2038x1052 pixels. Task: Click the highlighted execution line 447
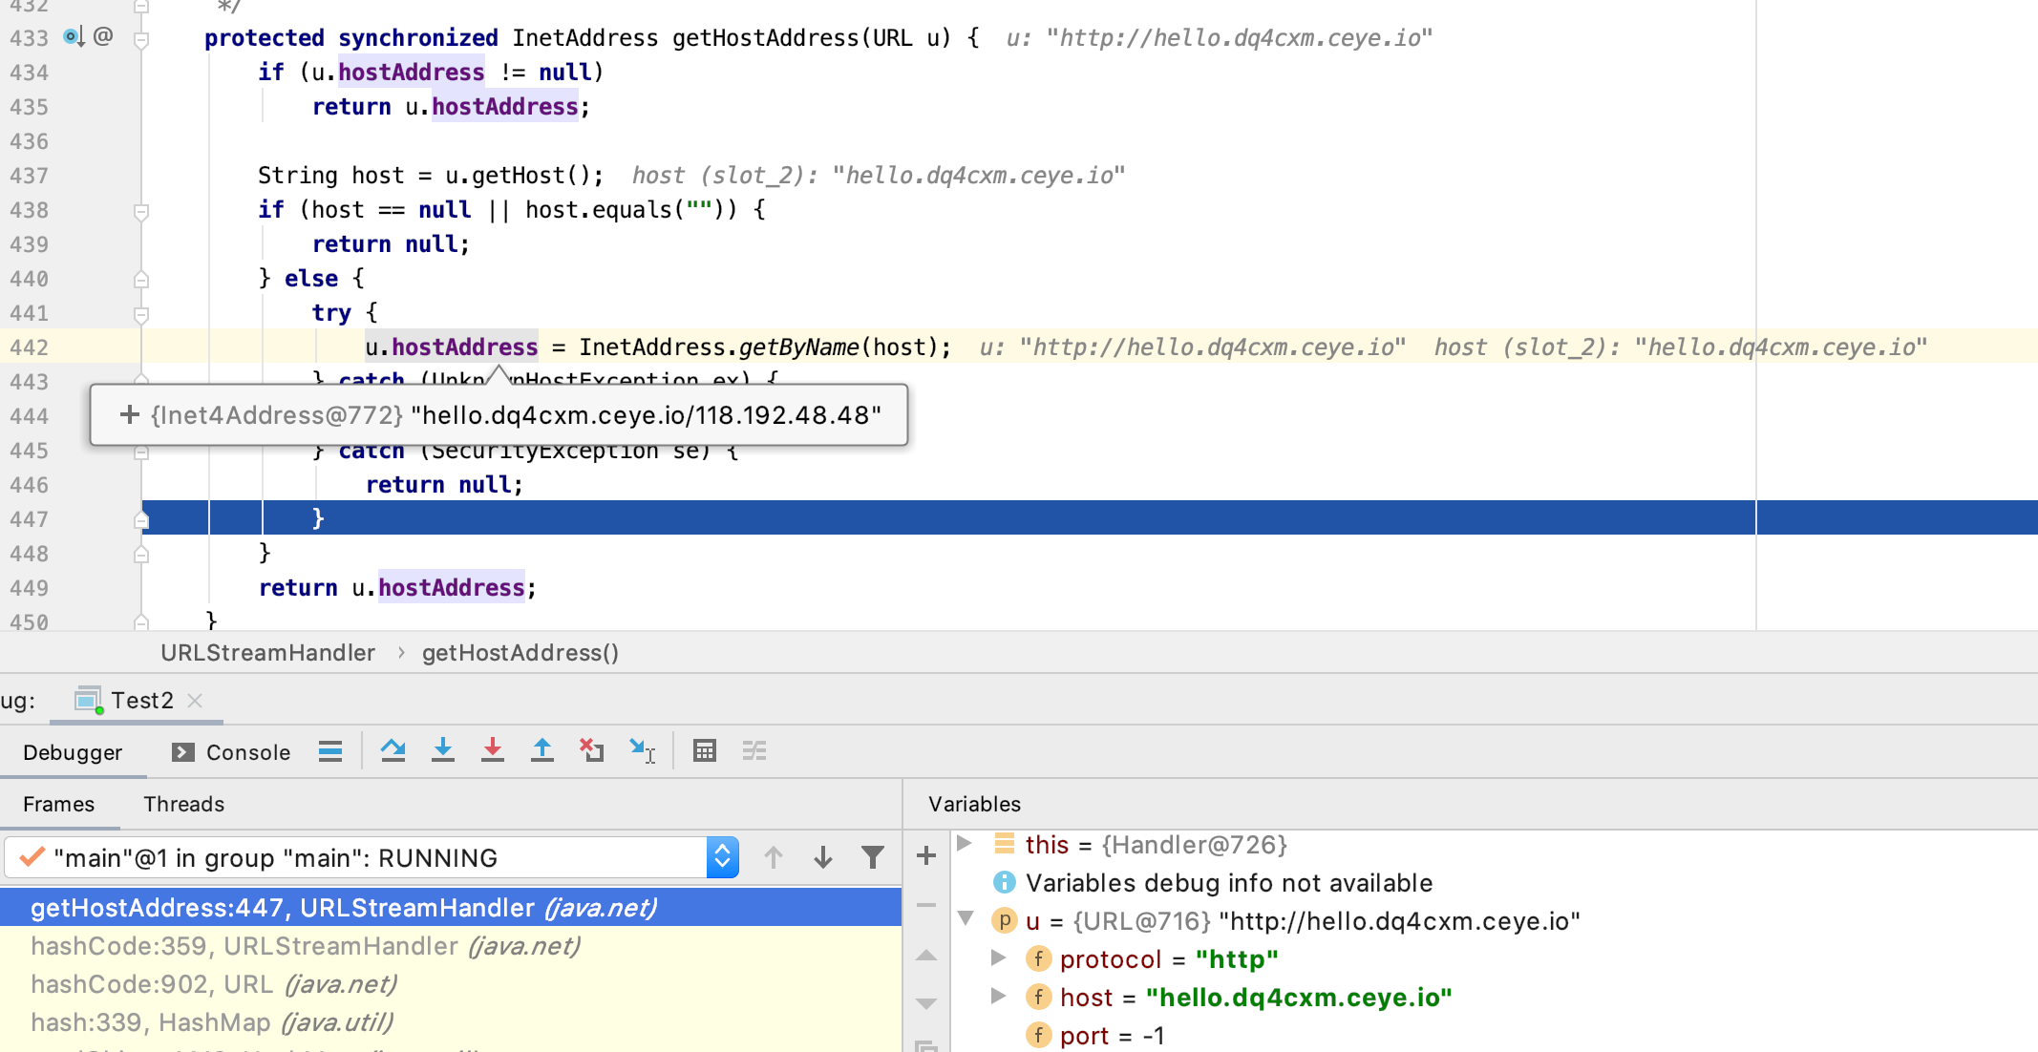point(1089,518)
